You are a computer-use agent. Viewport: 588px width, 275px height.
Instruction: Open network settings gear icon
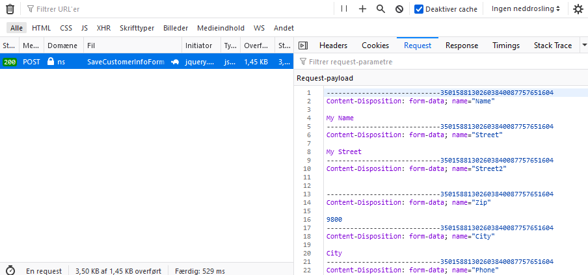click(x=578, y=9)
